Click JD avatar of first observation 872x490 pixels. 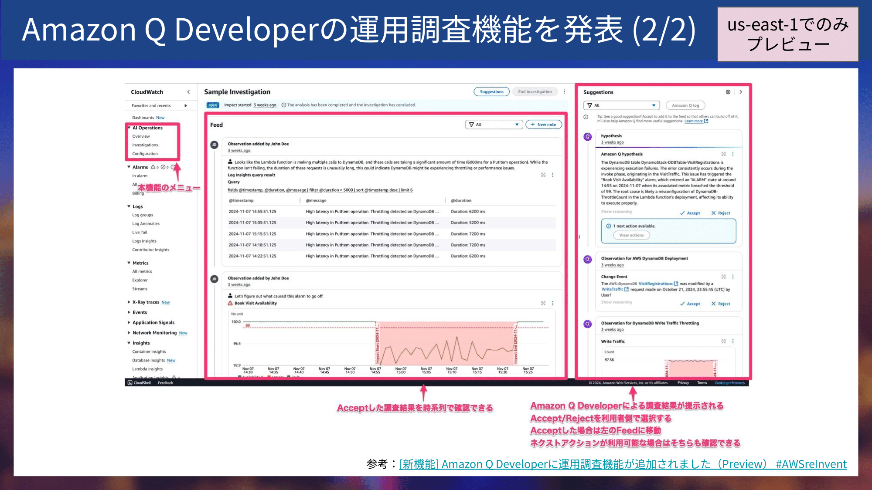[214, 145]
